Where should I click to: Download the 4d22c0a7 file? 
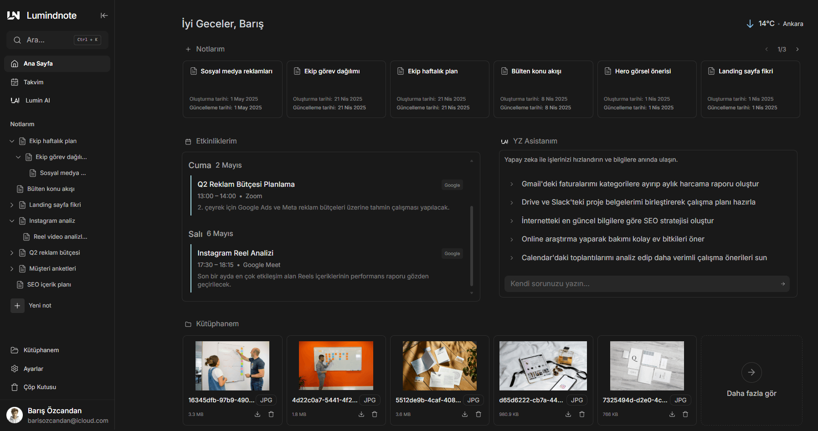[361, 414]
